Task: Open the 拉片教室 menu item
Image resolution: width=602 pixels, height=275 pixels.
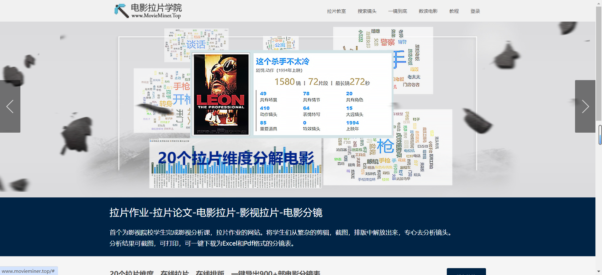Action: [x=336, y=11]
